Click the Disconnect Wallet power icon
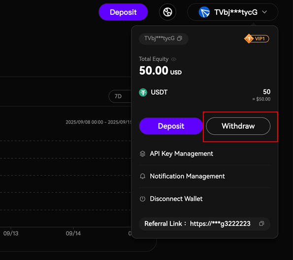The width and height of the screenshot is (293, 260). pos(143,199)
